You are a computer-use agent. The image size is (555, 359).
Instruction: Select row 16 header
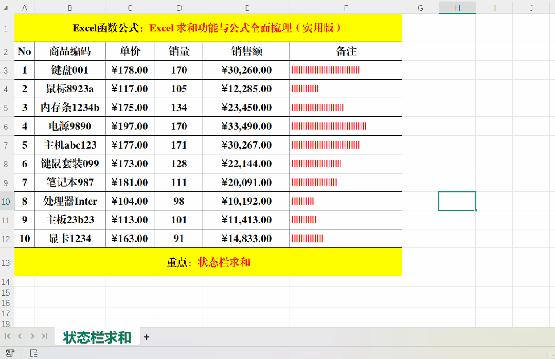[x=6, y=303]
